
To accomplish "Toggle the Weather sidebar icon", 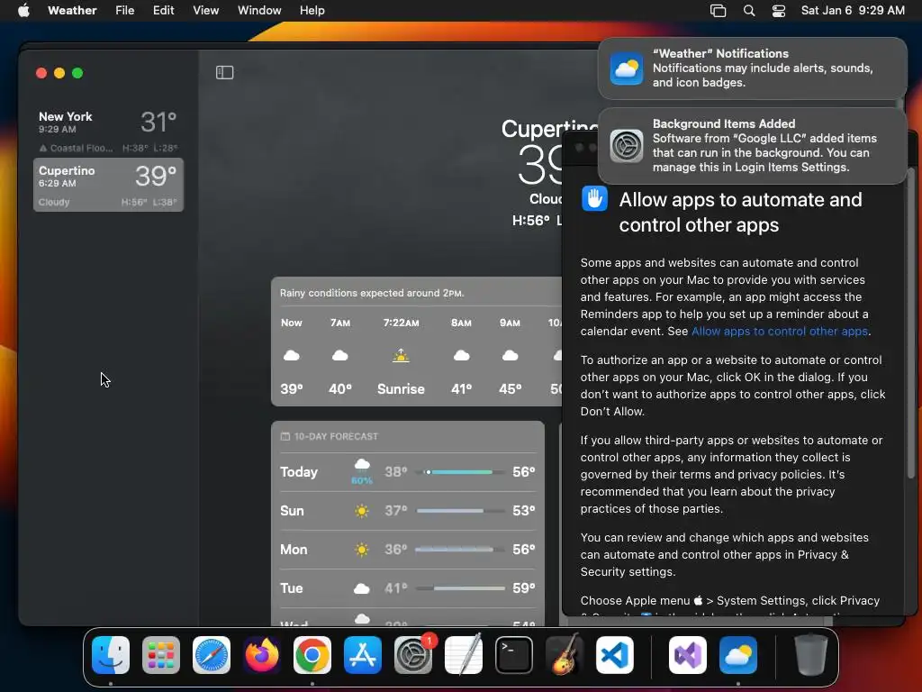I will coord(224,72).
